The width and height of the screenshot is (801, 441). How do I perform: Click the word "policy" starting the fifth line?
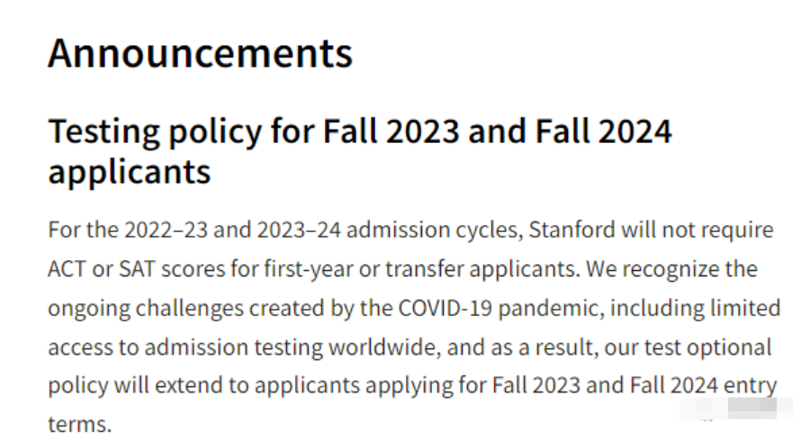pyautogui.click(x=78, y=386)
